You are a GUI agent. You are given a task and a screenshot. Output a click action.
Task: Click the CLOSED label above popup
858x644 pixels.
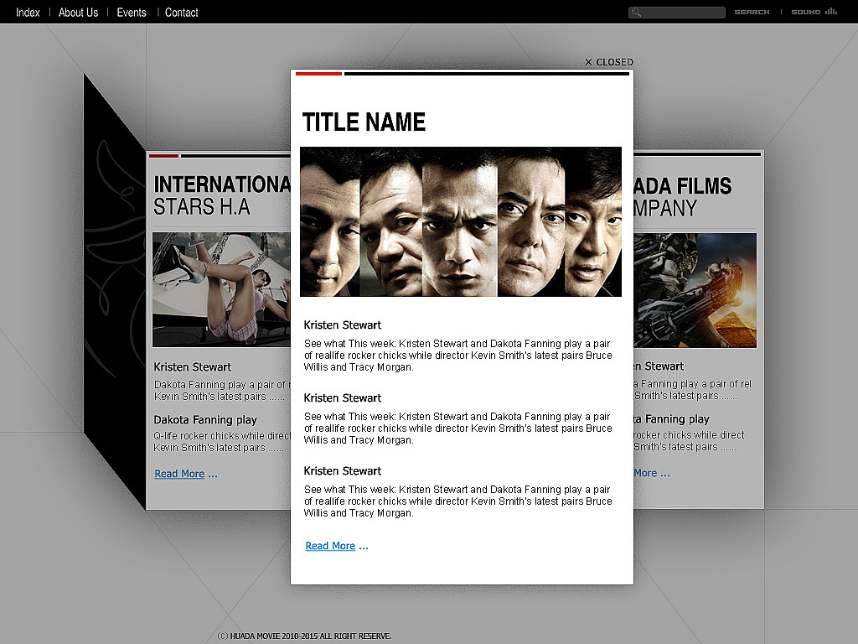pos(614,62)
